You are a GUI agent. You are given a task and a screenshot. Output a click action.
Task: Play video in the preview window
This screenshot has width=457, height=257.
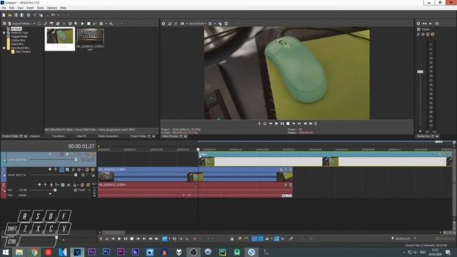tap(276, 124)
